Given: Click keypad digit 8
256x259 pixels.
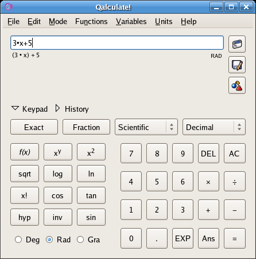Looking at the screenshot, I should coord(157,154).
